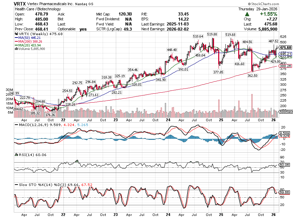293x218 pixels.
Task: Click the Slow STO legend line marker
Action: 16,185
